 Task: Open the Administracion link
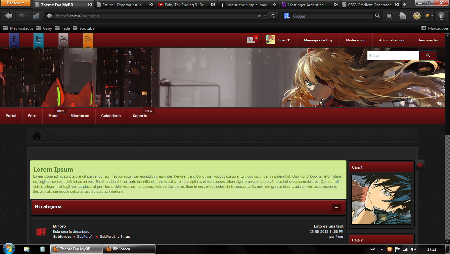pos(391,40)
